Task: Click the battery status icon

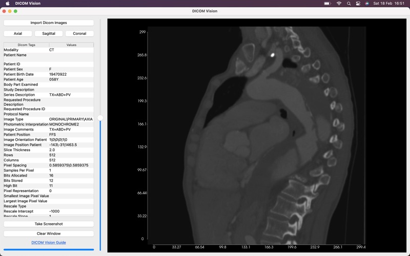Action: [x=327, y=4]
